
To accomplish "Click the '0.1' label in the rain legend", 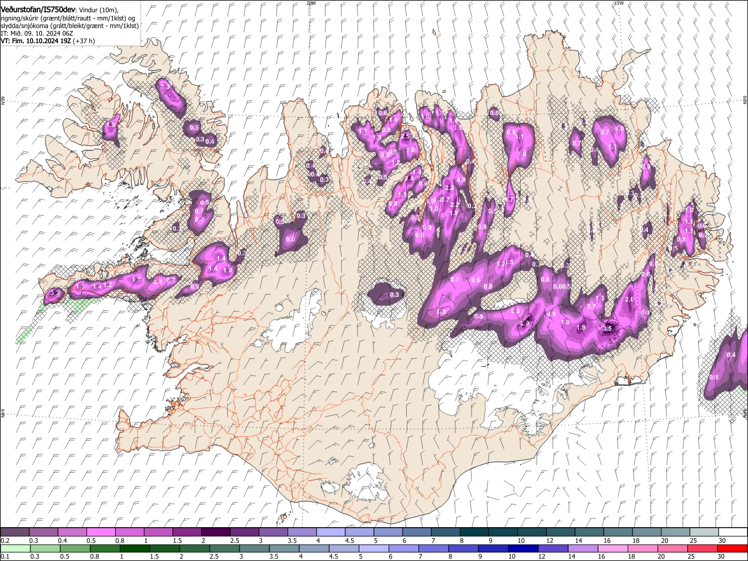I will coord(5,557).
